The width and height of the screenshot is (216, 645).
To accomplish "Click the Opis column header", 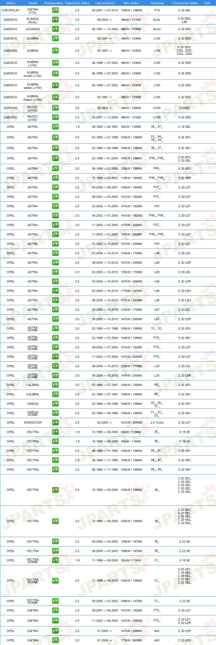I will [x=207, y=3].
